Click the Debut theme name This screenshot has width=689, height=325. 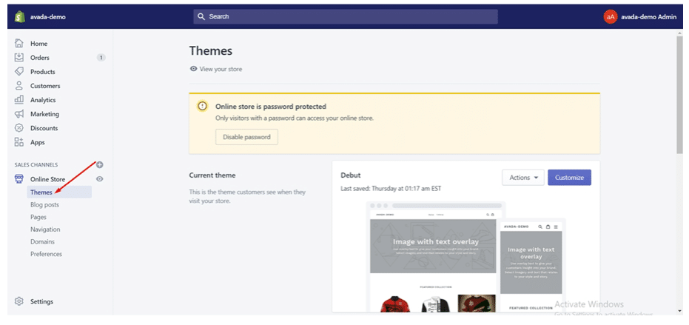[x=351, y=175]
